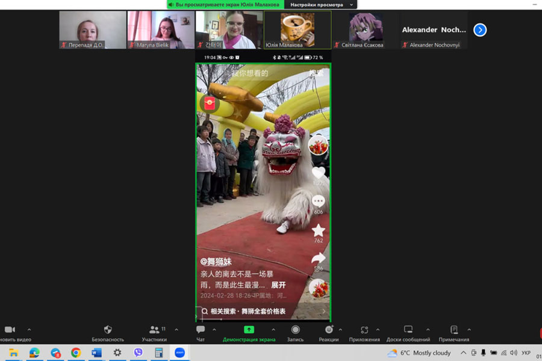This screenshot has width=542, height=361.
Task: Show next participants with blue arrow
Action: pos(480,30)
